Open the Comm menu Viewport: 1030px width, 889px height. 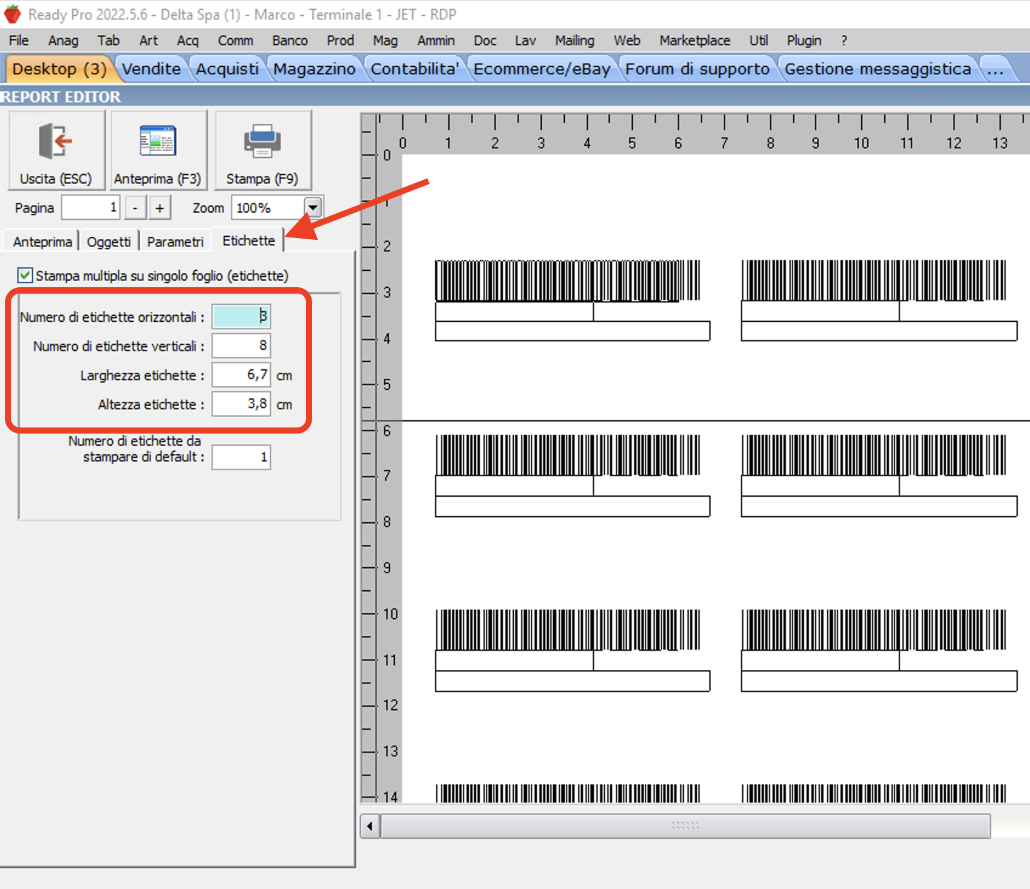[236, 41]
